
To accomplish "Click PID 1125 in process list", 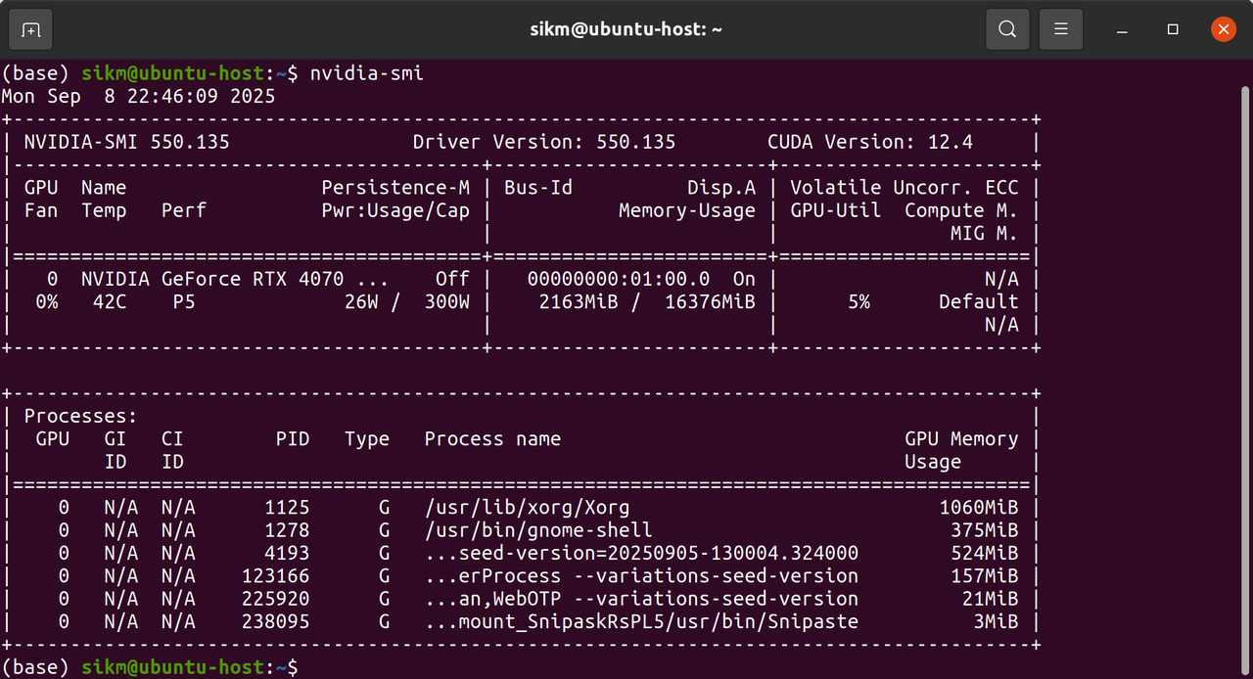I will tap(287, 508).
